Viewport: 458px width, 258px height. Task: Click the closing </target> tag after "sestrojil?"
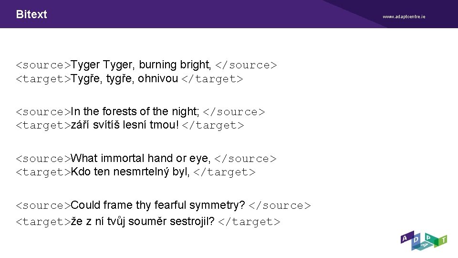pyautogui.click(x=249, y=221)
